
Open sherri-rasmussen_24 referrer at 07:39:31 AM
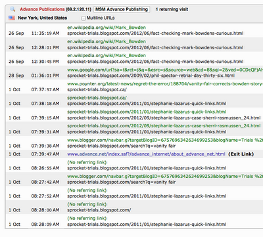pos(164,126)
